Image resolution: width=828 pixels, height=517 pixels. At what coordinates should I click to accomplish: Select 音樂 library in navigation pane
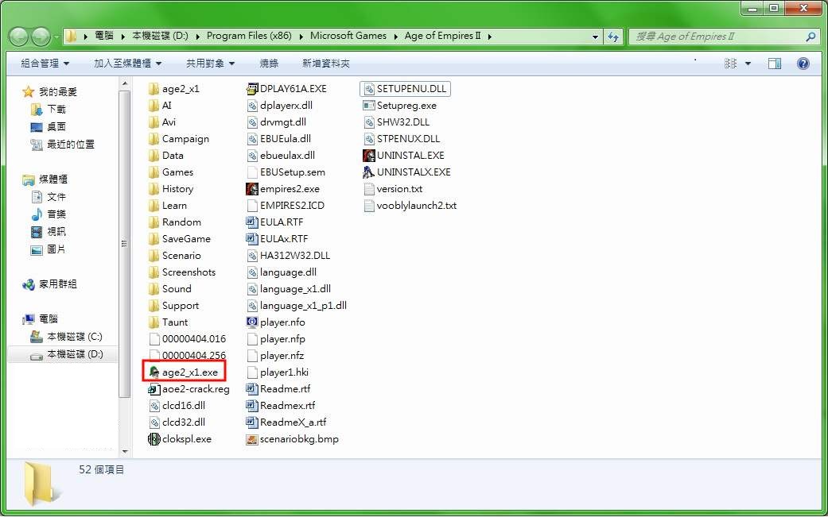pos(56,214)
